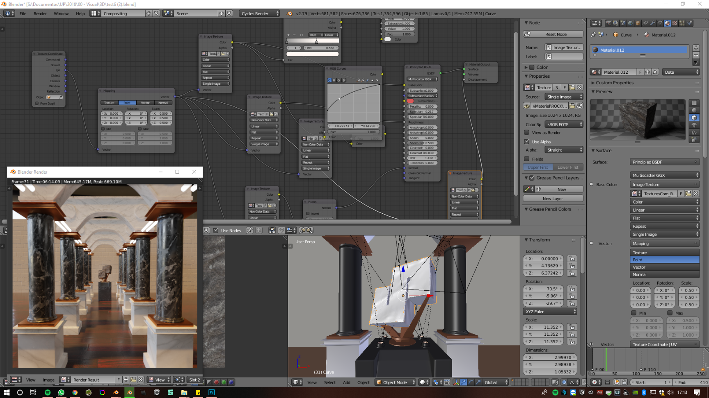Open Global orientation dropdown
The image size is (709, 398).
496,382
